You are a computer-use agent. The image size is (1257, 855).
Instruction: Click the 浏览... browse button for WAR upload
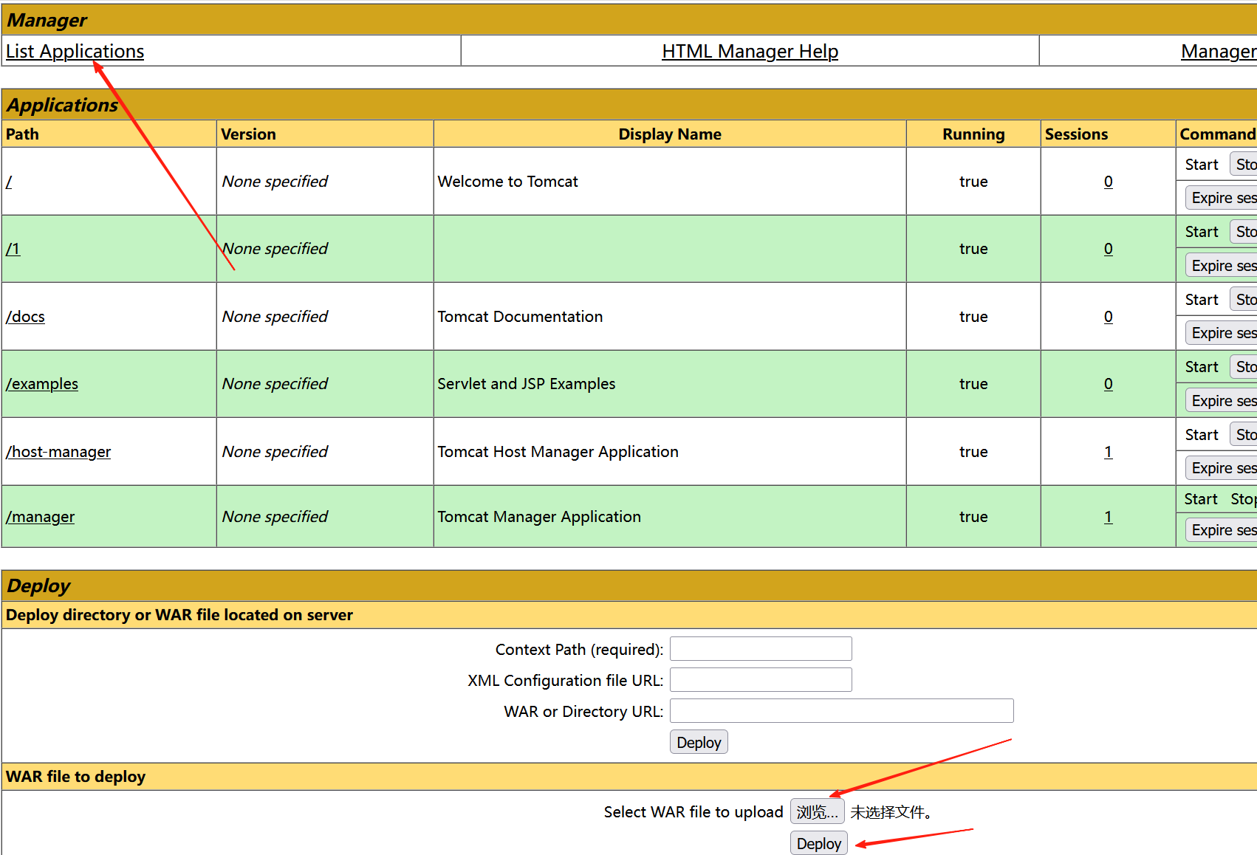coord(818,811)
